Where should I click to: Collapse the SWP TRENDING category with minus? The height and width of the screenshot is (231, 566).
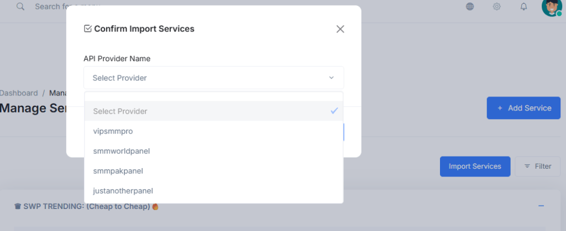pyautogui.click(x=541, y=206)
